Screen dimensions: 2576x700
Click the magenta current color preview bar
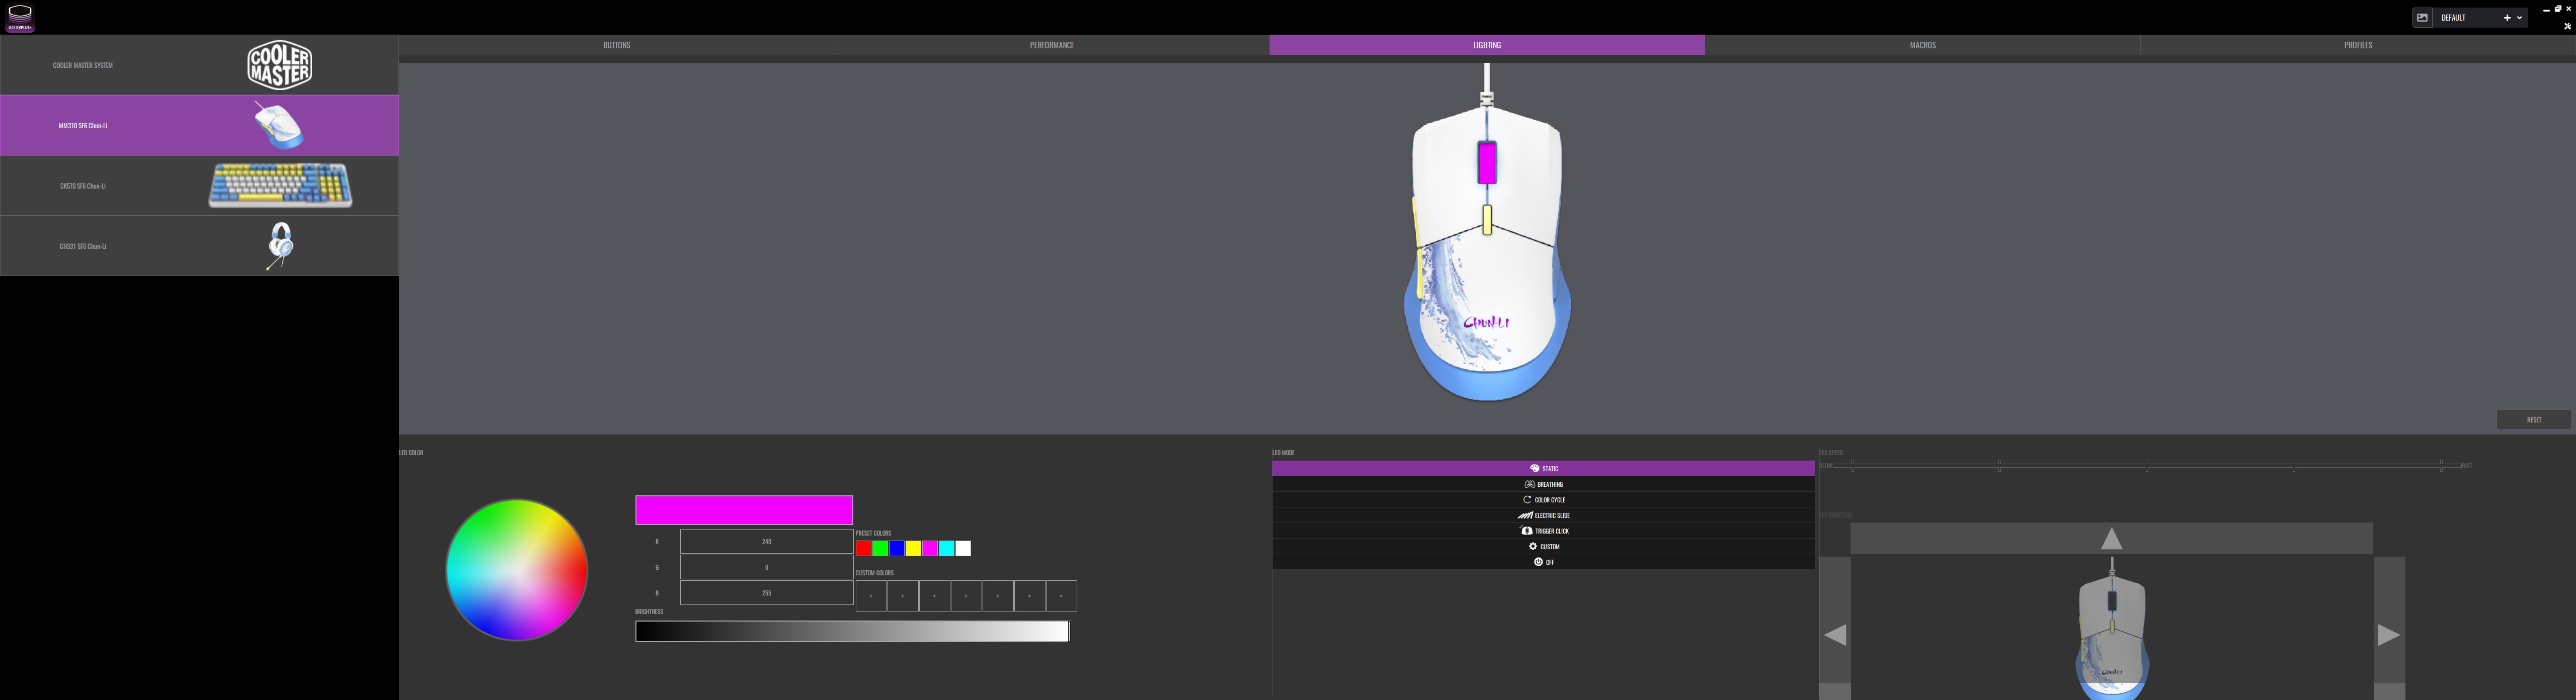[x=744, y=510]
